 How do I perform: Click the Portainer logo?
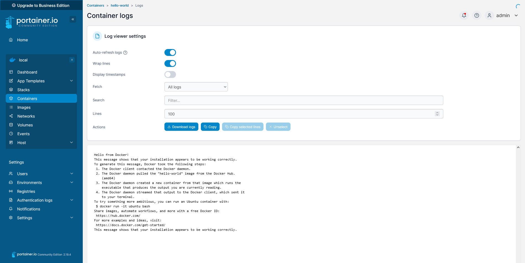coord(31,22)
